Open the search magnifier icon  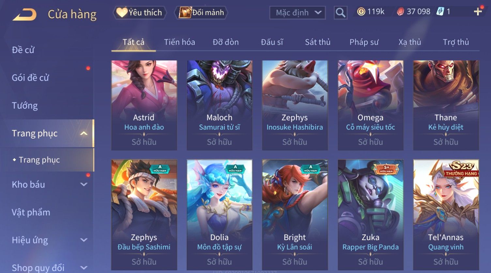point(340,13)
